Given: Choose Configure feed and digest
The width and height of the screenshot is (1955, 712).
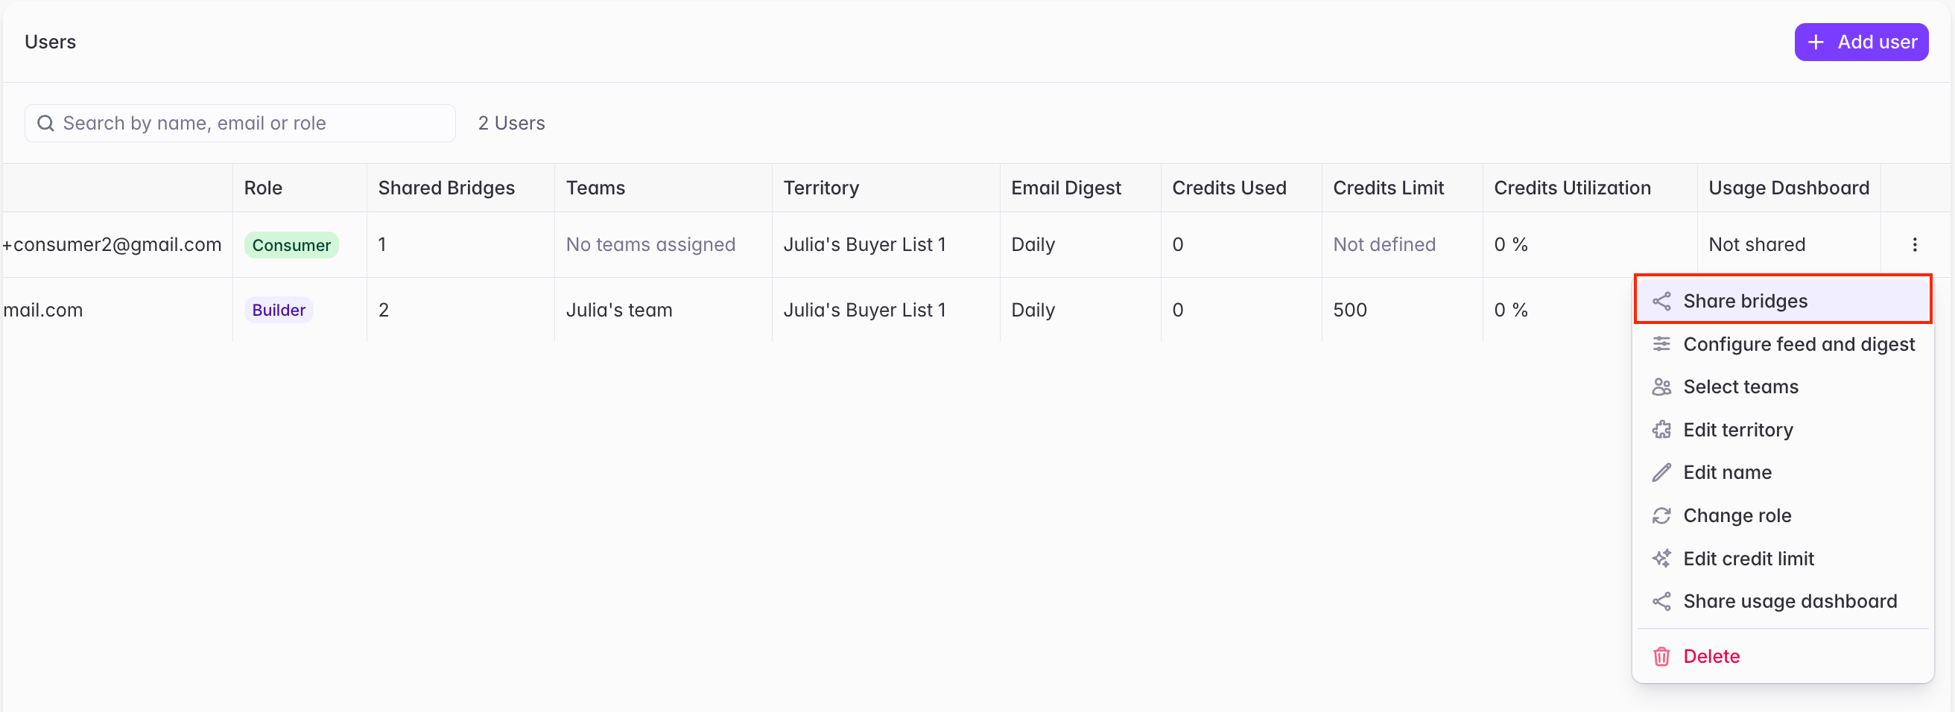Looking at the screenshot, I should coord(1782,344).
